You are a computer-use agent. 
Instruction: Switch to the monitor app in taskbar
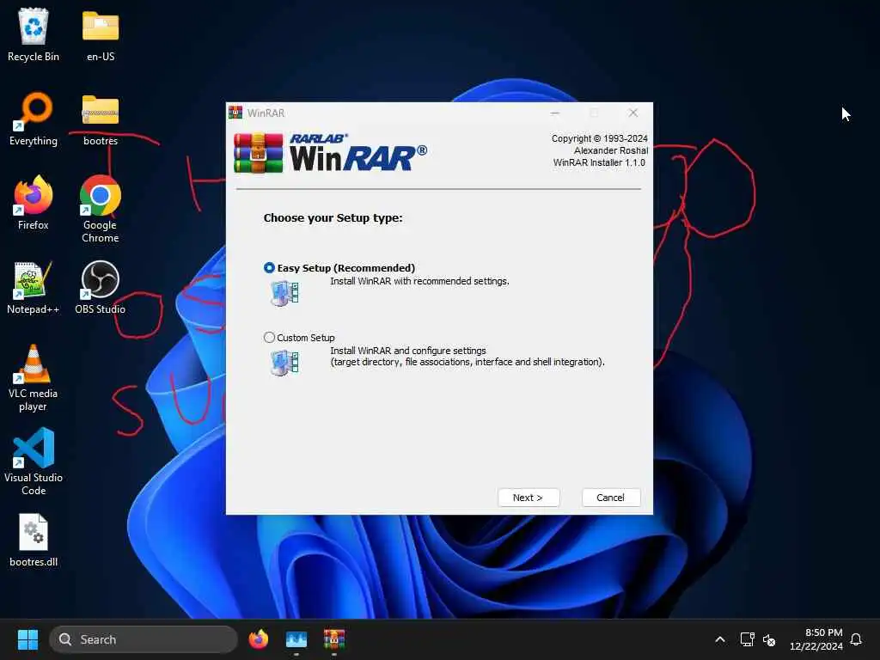pyautogui.click(x=296, y=639)
